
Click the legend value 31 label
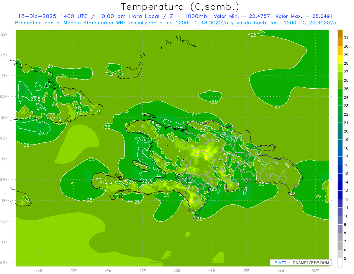click(346, 38)
